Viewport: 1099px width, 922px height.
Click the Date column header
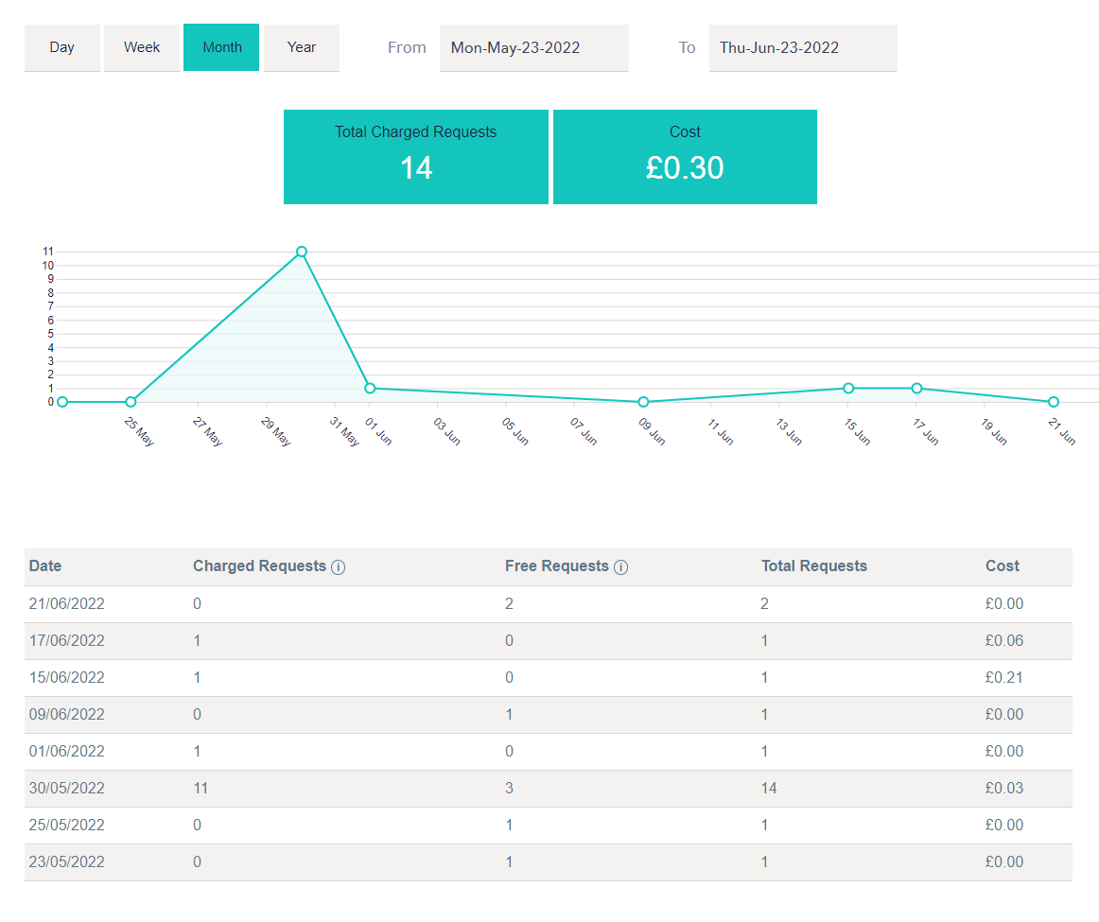[45, 566]
